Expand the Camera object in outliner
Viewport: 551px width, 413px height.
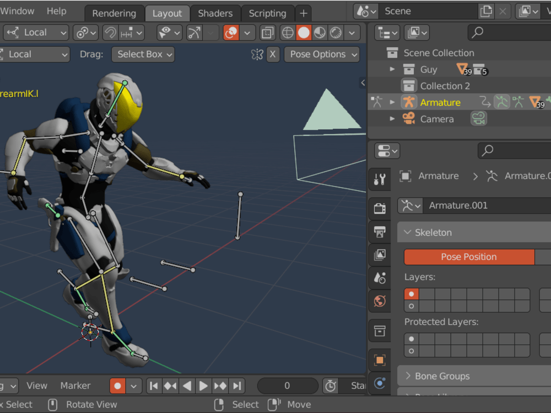pos(392,119)
